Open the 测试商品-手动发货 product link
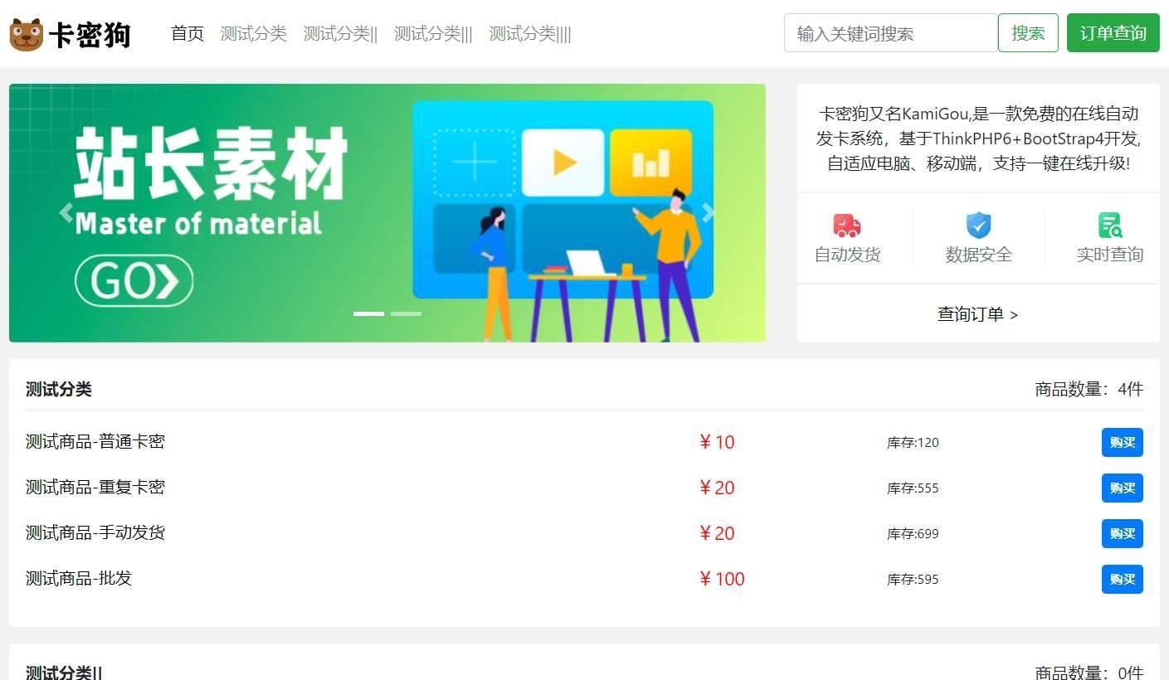The image size is (1169, 680). [x=95, y=532]
